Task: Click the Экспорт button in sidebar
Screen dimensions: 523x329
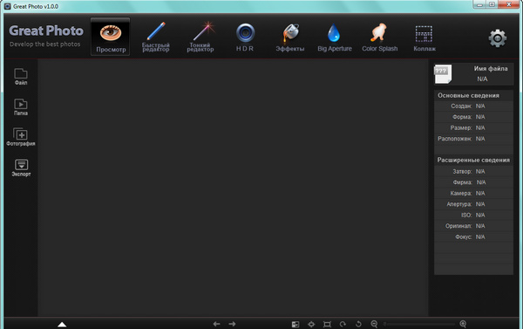Action: tap(21, 168)
